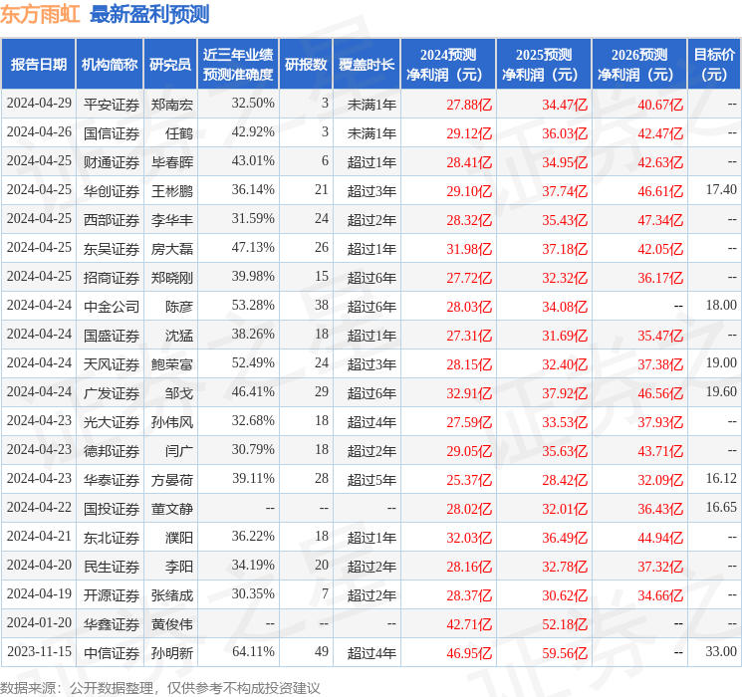Image resolution: width=742 pixels, height=697 pixels.
Task: Click 2026 profit forecast 47.34亿
Action: pos(660,220)
